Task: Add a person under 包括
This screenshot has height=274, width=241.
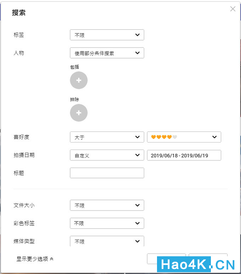Action: pyautogui.click(x=79, y=80)
